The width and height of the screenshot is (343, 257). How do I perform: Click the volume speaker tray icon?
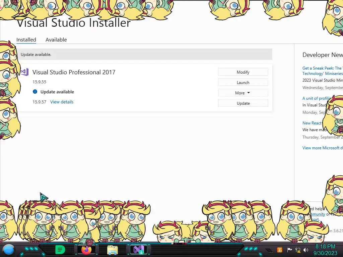tap(306, 250)
